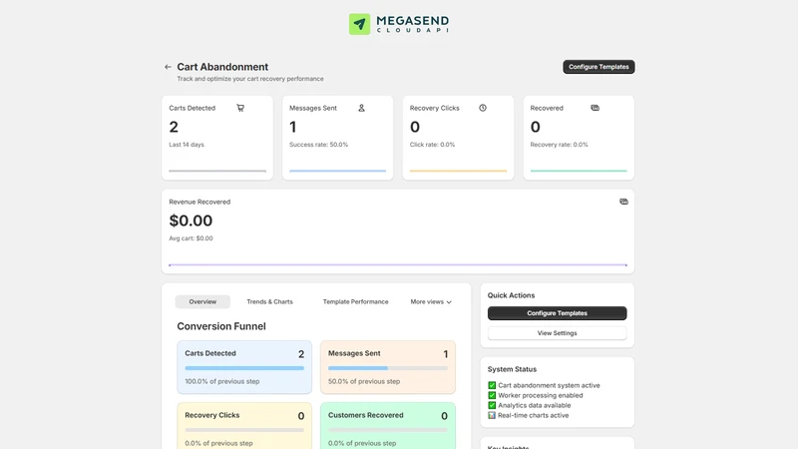Open the More views dropdown

point(431,302)
